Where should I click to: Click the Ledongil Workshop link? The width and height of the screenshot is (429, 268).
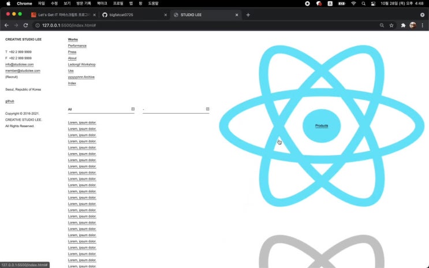click(81, 65)
